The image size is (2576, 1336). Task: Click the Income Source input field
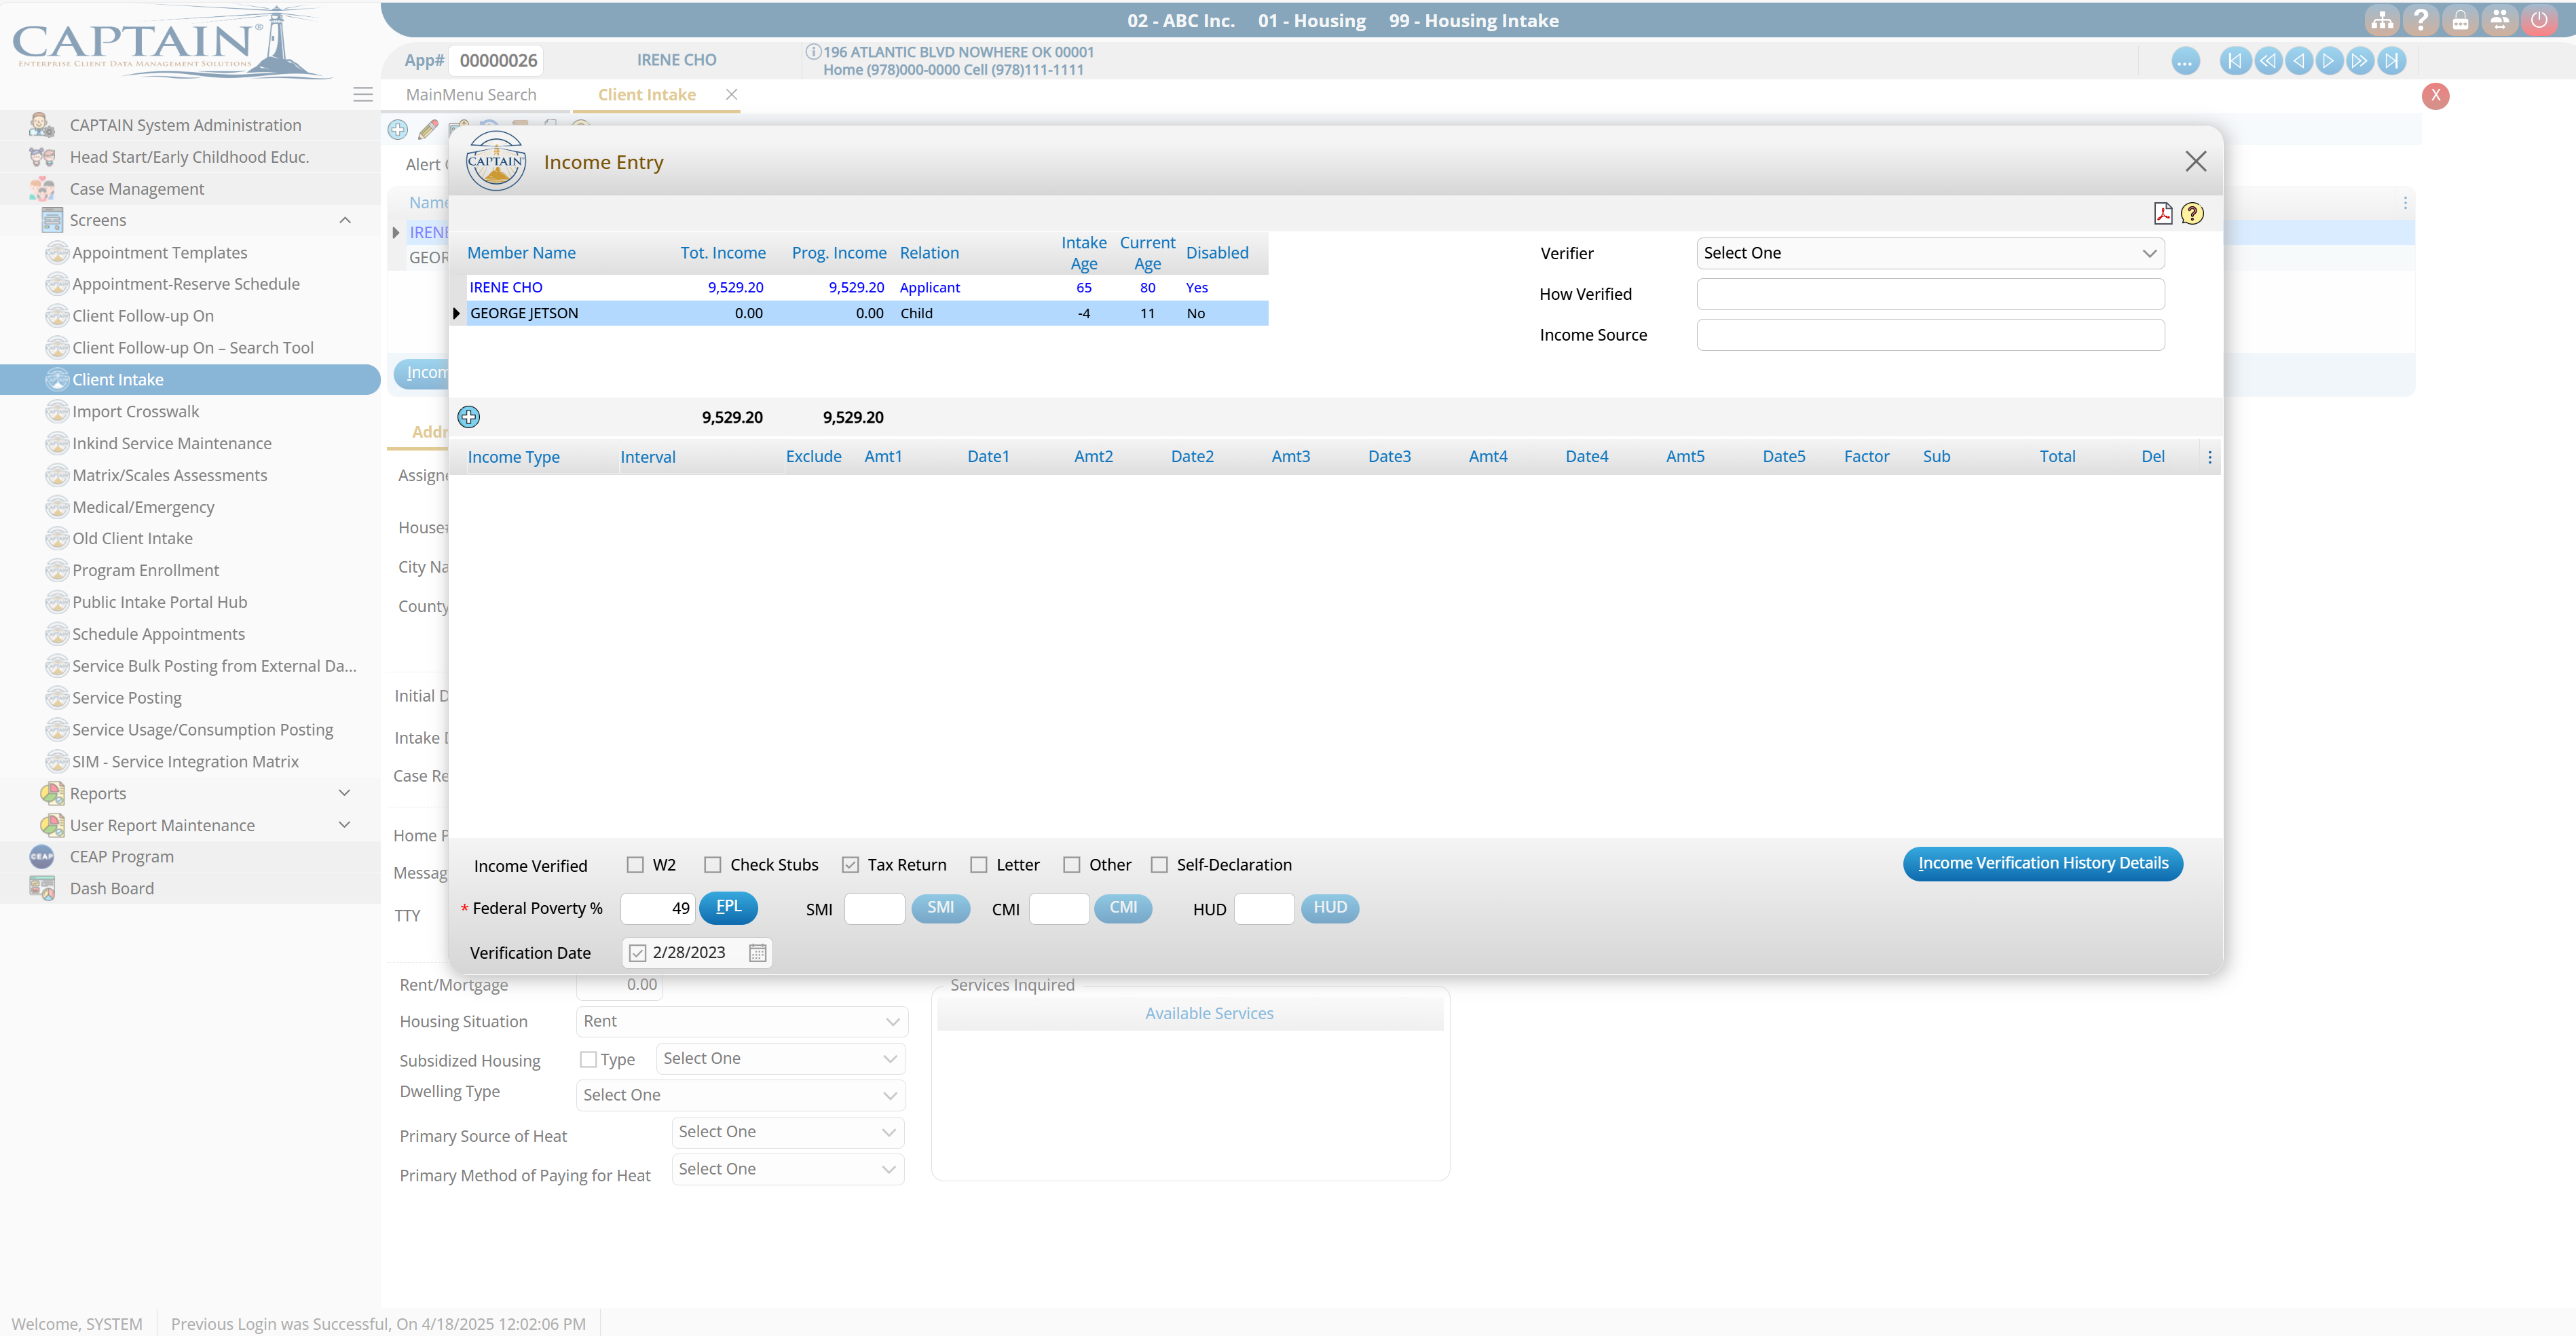(1930, 335)
